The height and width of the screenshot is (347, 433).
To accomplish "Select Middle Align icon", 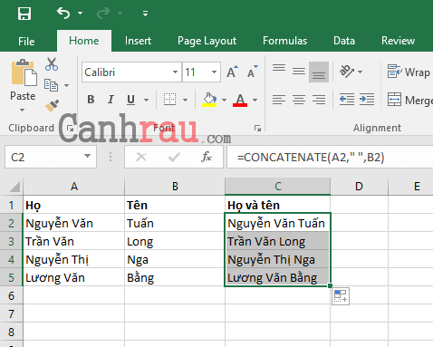I will click(x=299, y=72).
